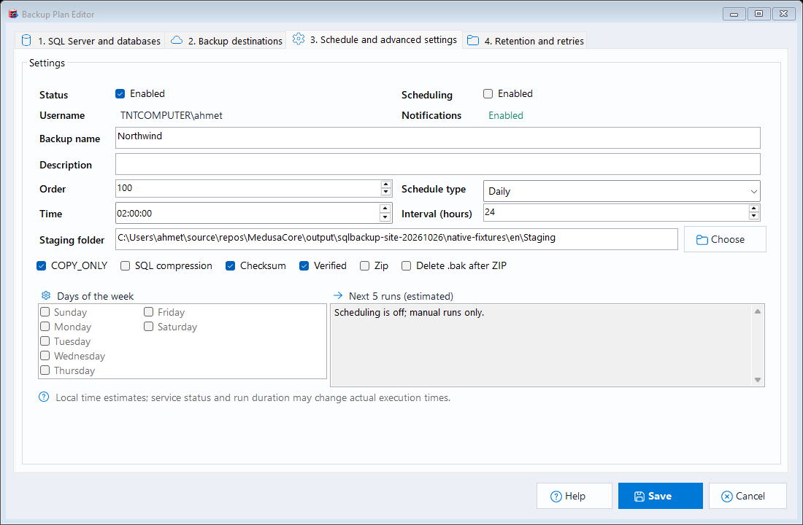This screenshot has width=803, height=525.
Task: Click the Staging folder path field
Action: [x=397, y=239]
